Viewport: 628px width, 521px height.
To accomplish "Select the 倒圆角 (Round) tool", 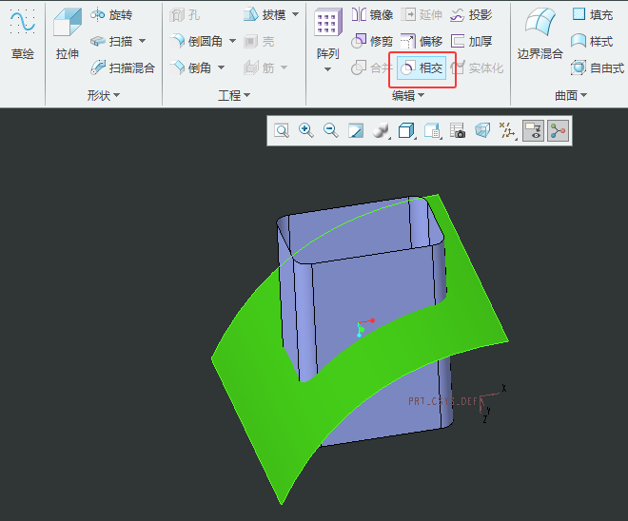I will click(x=196, y=41).
